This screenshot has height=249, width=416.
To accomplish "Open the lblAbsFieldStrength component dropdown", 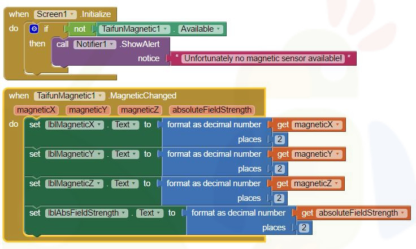I will [123, 213].
